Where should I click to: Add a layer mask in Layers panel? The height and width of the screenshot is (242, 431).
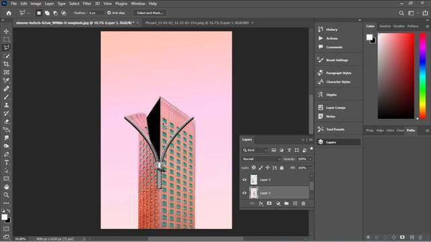click(269, 204)
